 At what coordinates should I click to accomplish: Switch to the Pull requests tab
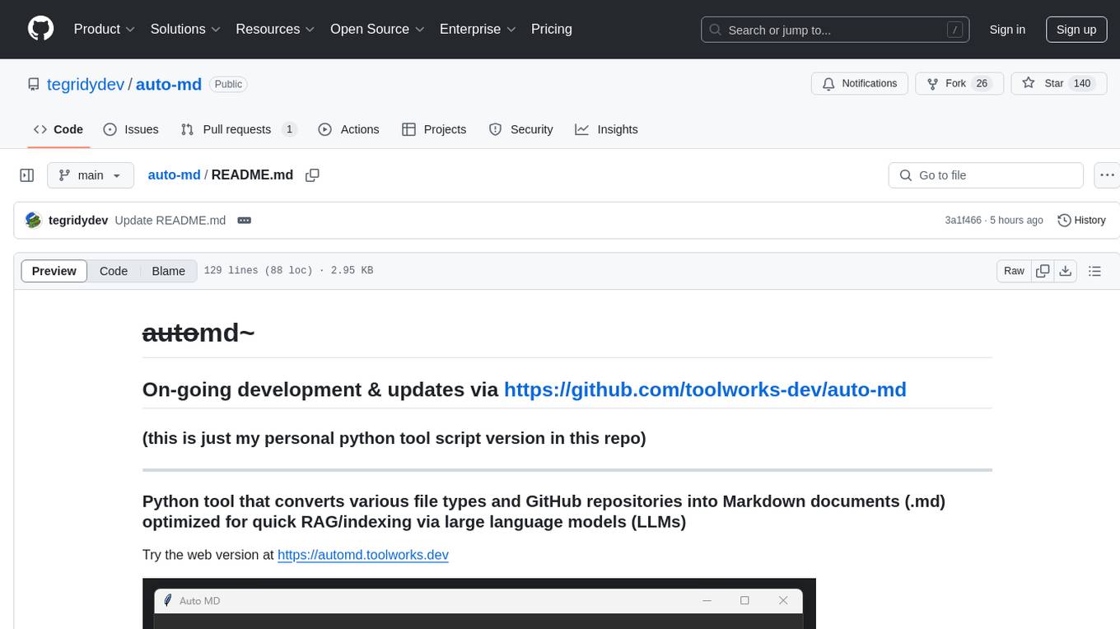click(238, 129)
